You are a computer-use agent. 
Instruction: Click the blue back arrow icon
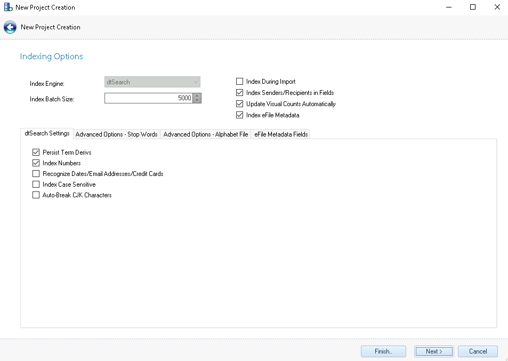coord(10,27)
